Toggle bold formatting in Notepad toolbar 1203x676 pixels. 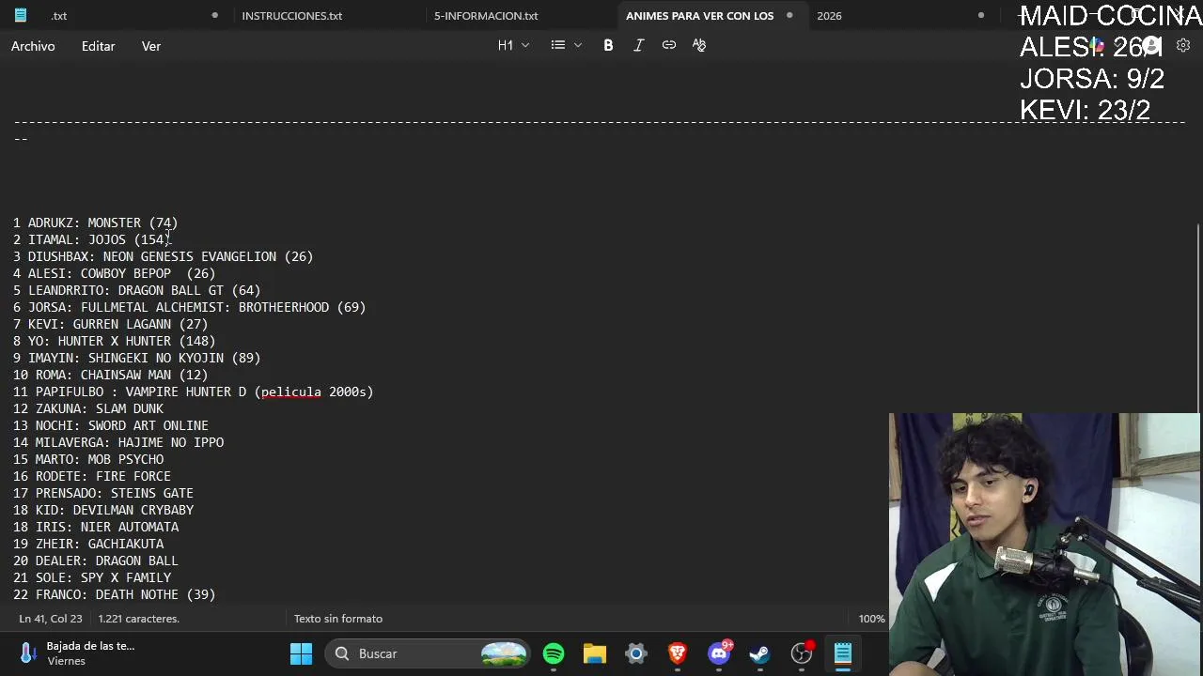pos(608,45)
